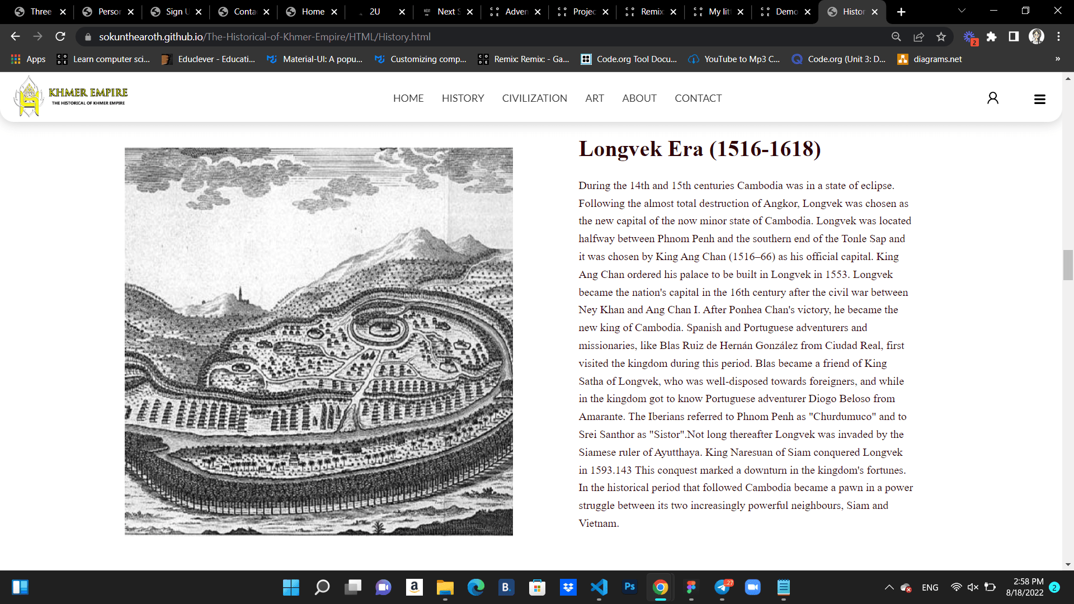Image resolution: width=1074 pixels, height=604 pixels.
Task: Click the ENG language indicator
Action: click(930, 587)
